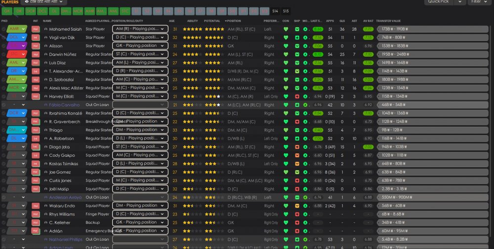Toggle the selection circle for Harvey Elliott
The width and height of the screenshot is (494, 249).
pos(3,97)
